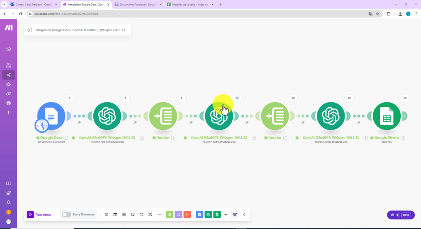
Task: Click the Run once button
Action: point(39,215)
